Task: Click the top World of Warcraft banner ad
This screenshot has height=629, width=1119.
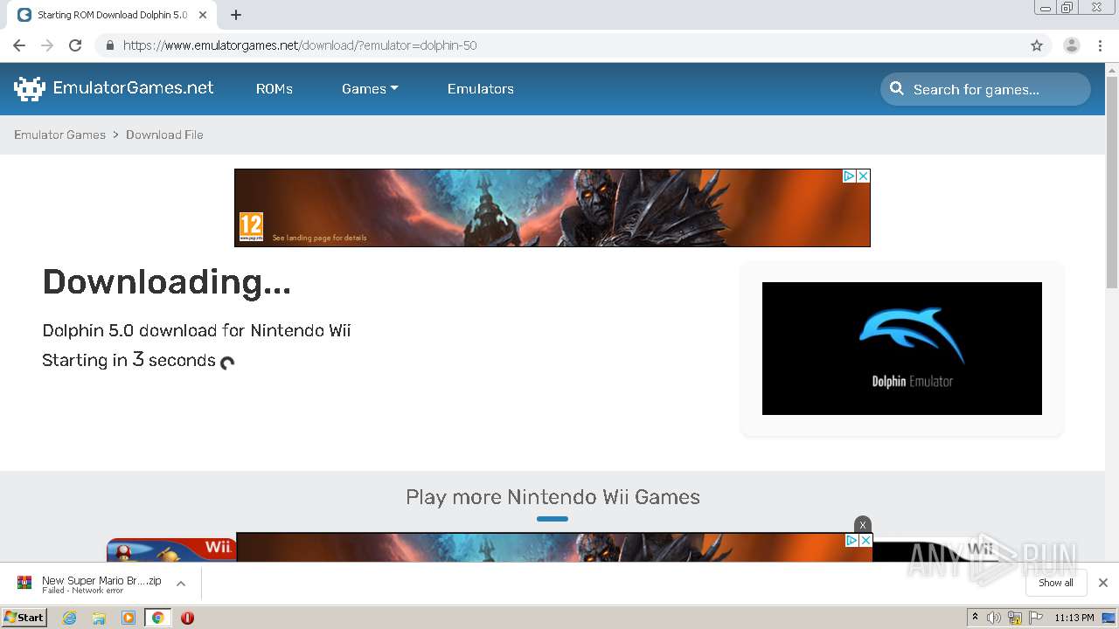Action: (x=553, y=208)
